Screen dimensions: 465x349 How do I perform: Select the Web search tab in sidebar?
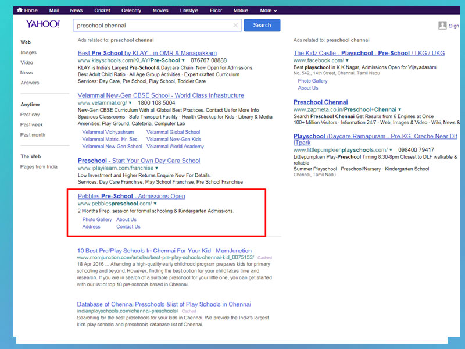[26, 42]
